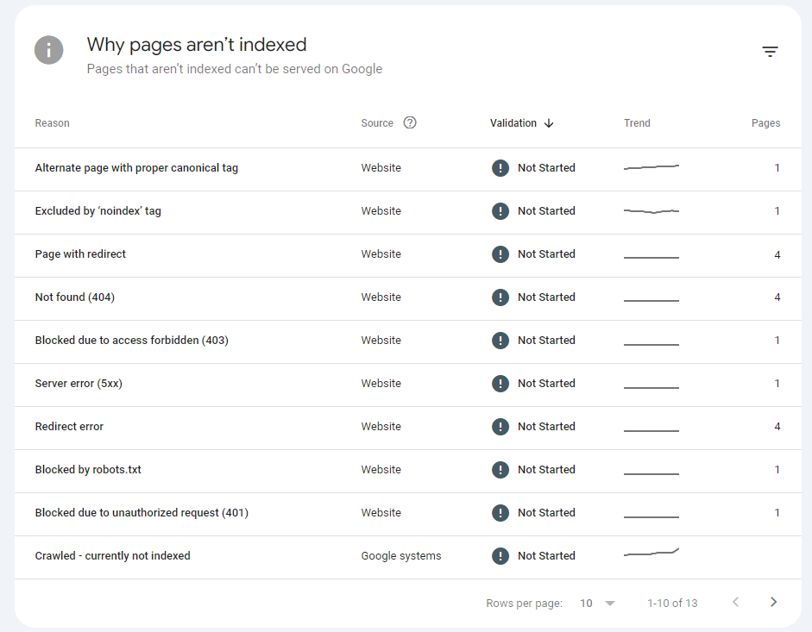812x632 pixels.
Task: Open 'Redirect error' reason
Action: pyautogui.click(x=69, y=427)
